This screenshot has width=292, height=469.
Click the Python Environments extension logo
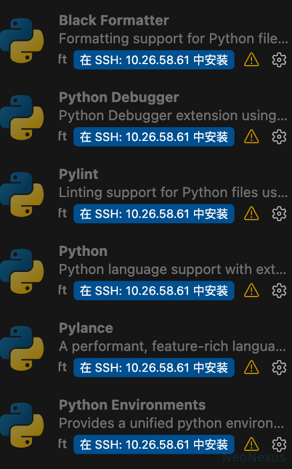tap(22, 425)
